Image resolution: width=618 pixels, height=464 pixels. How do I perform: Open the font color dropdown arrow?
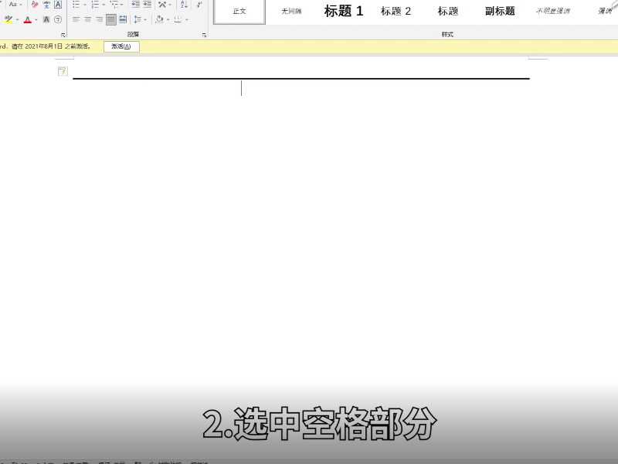point(35,19)
